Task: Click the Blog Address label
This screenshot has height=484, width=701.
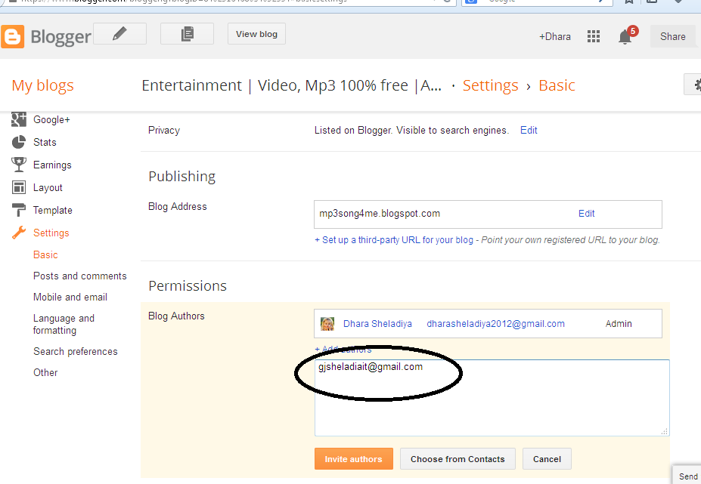Action: 177,206
